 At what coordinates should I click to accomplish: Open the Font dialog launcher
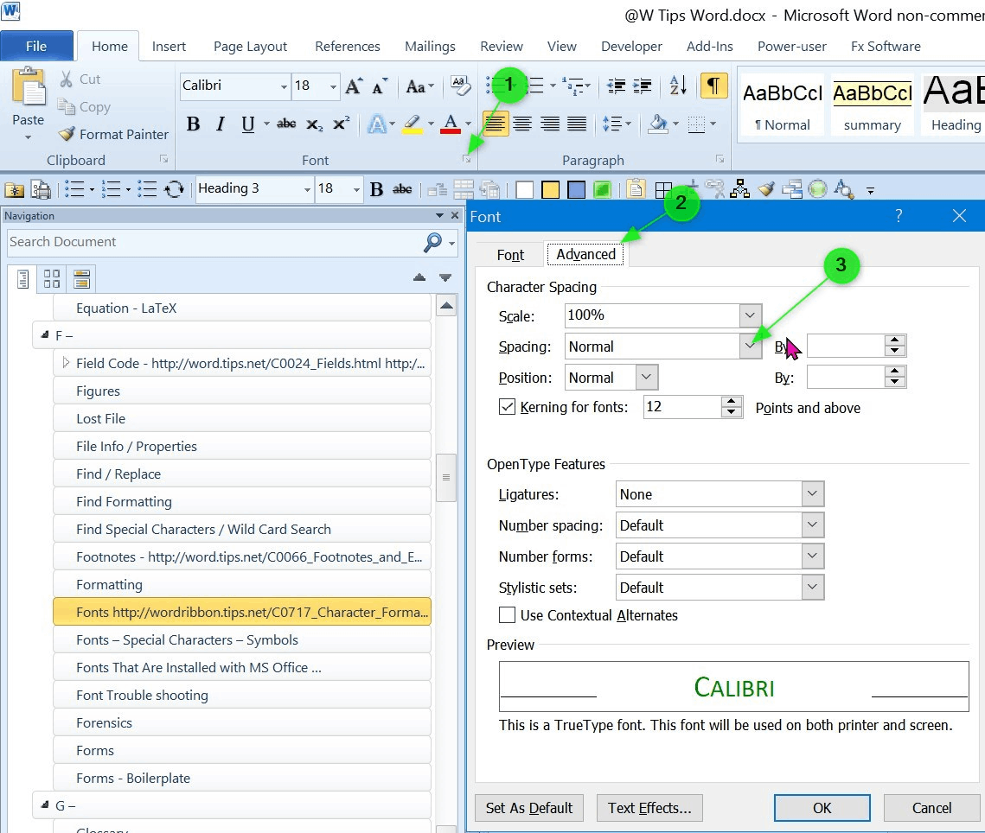point(467,160)
